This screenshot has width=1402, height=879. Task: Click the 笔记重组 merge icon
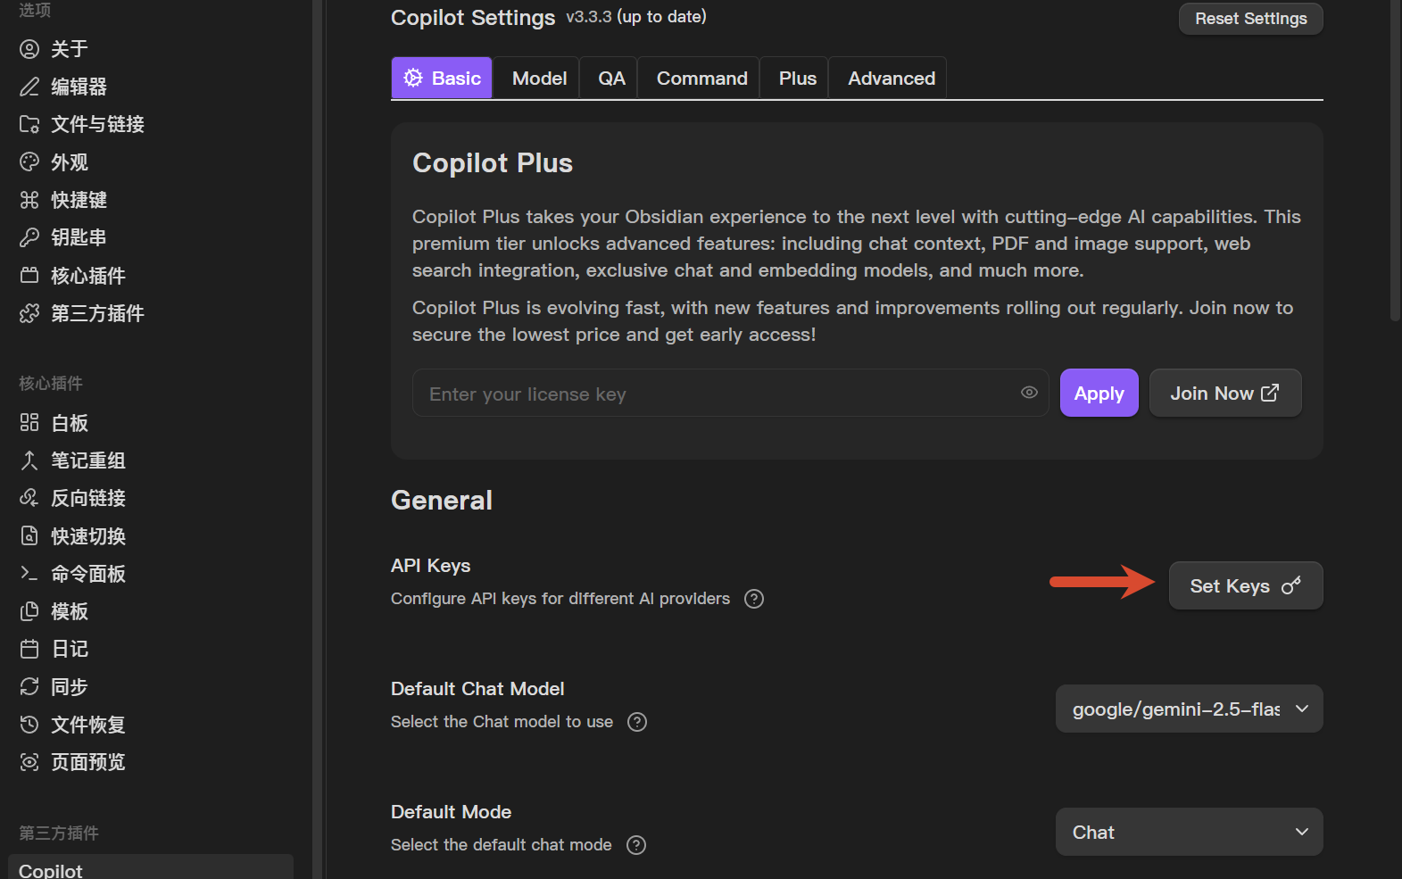point(29,460)
